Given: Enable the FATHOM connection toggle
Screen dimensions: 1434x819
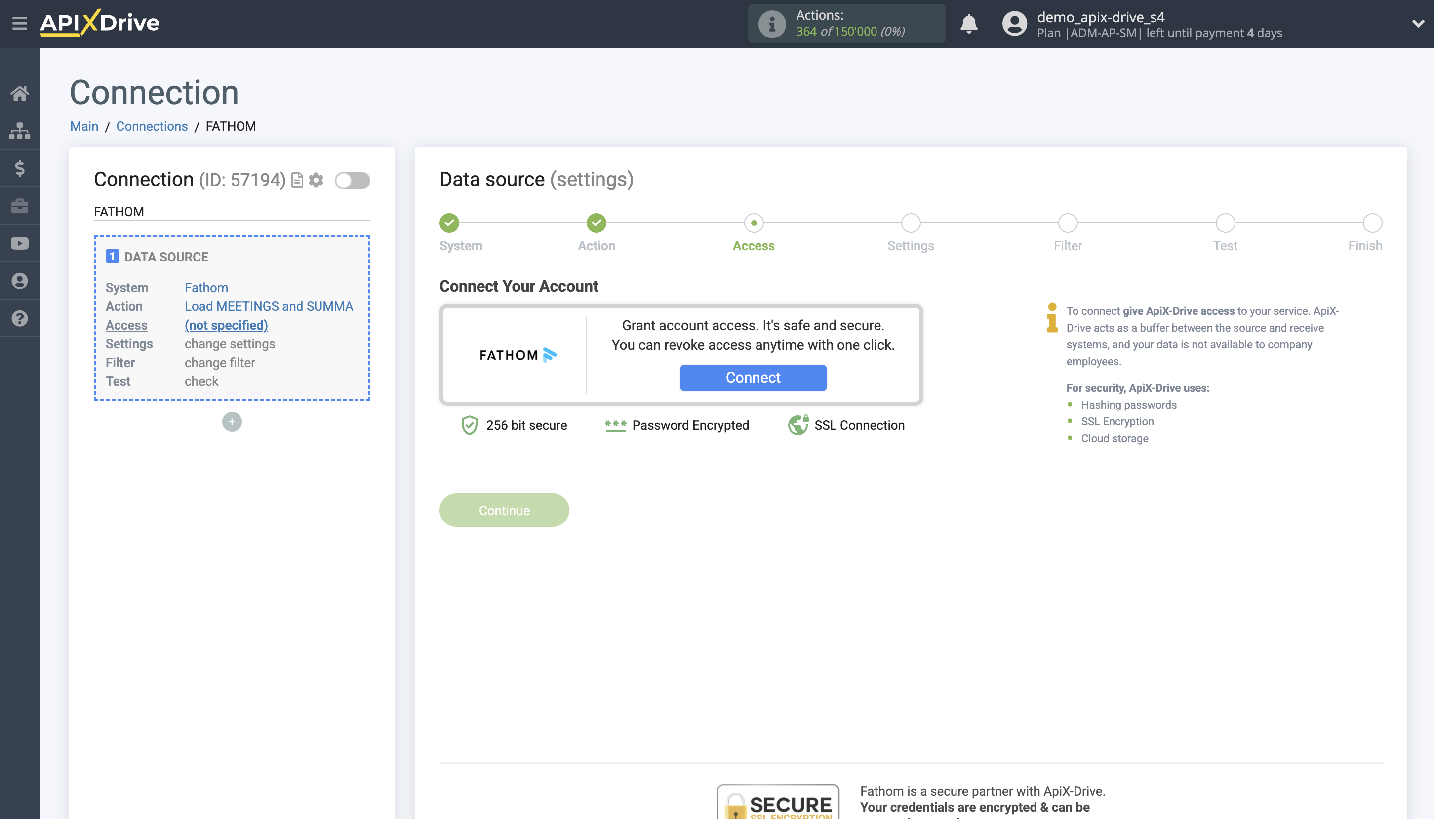Looking at the screenshot, I should click(x=352, y=181).
